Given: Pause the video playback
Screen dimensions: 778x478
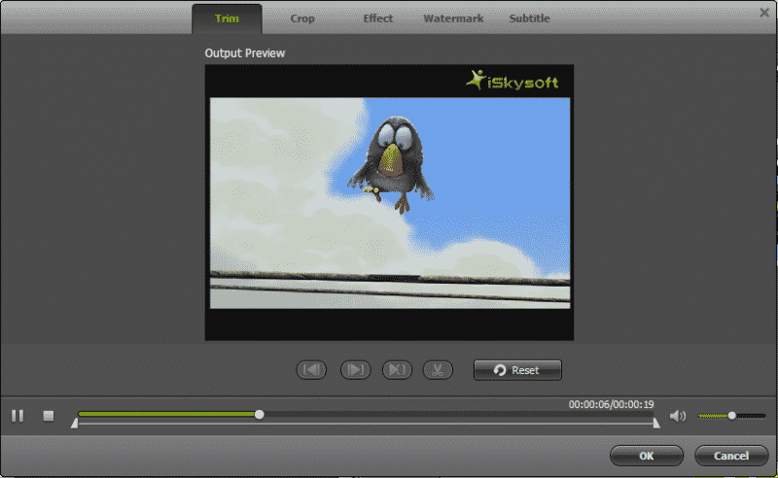Looking at the screenshot, I should tap(18, 416).
